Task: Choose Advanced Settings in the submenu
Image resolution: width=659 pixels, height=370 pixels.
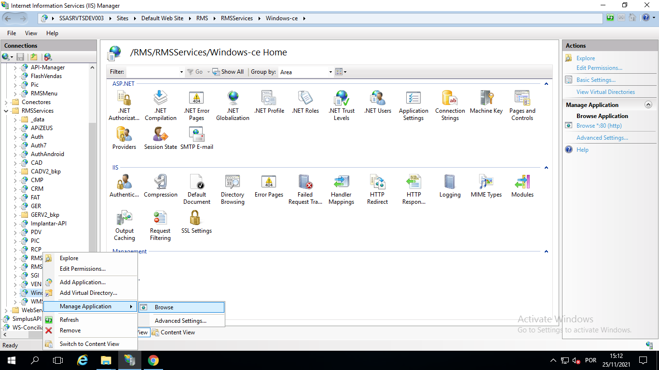Action: (x=181, y=321)
